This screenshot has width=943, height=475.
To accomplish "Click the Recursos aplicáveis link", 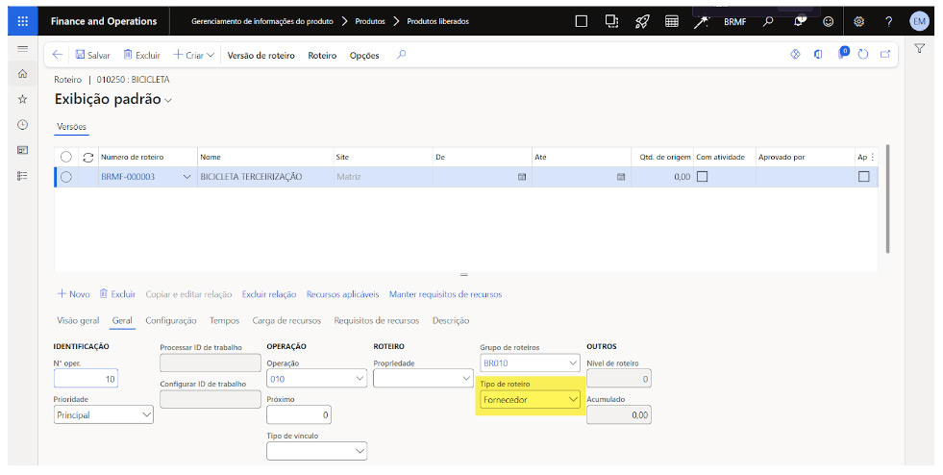I will (x=342, y=294).
